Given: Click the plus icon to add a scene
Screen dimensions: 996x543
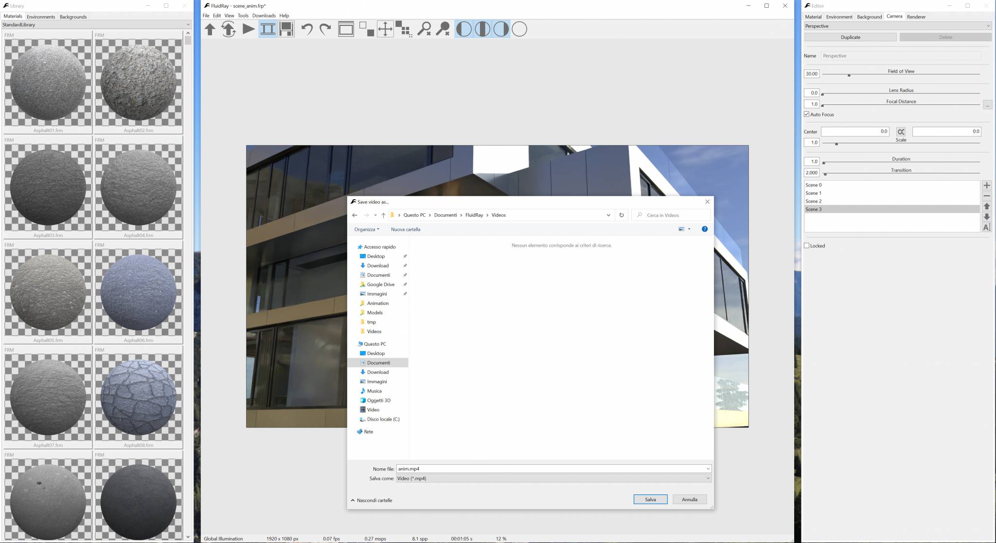Looking at the screenshot, I should pos(987,186).
